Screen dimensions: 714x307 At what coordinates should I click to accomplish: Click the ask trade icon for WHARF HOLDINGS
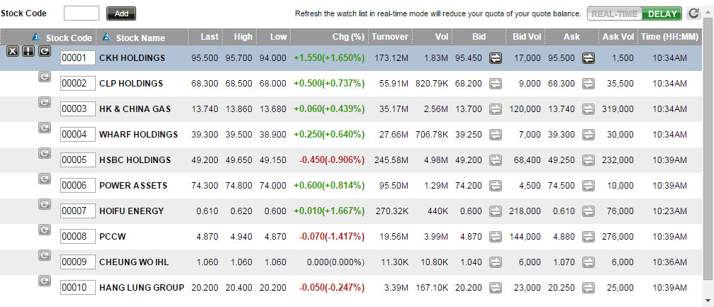tap(589, 135)
